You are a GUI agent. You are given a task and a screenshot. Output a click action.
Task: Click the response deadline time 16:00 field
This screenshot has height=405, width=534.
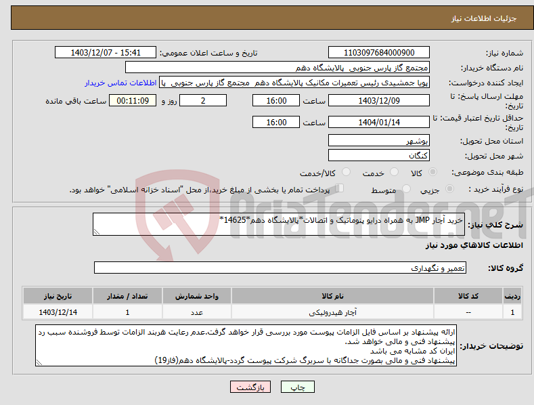click(276, 100)
